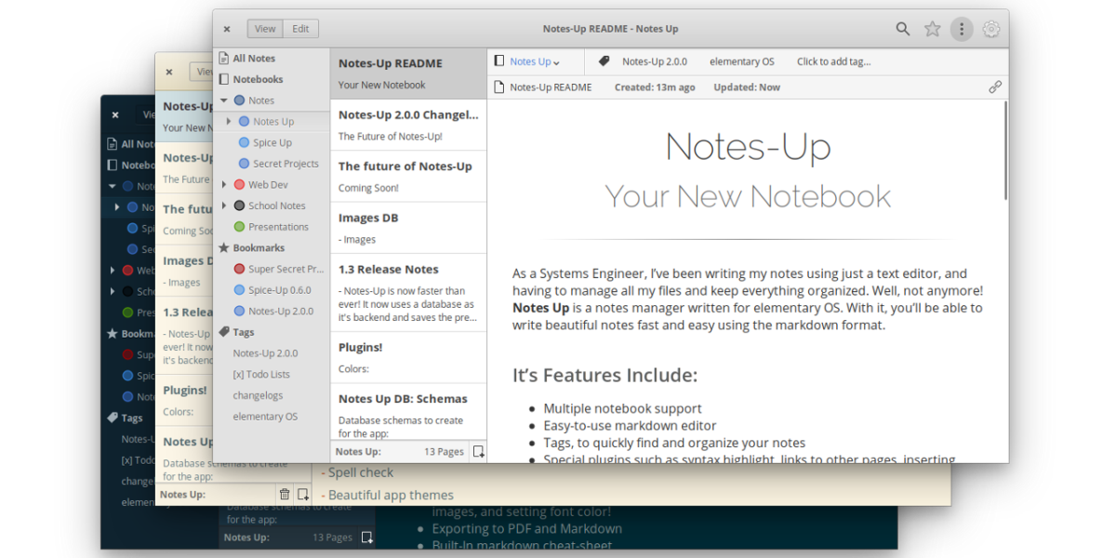Open search with the magnifier icon
1116x558 pixels.
click(902, 29)
